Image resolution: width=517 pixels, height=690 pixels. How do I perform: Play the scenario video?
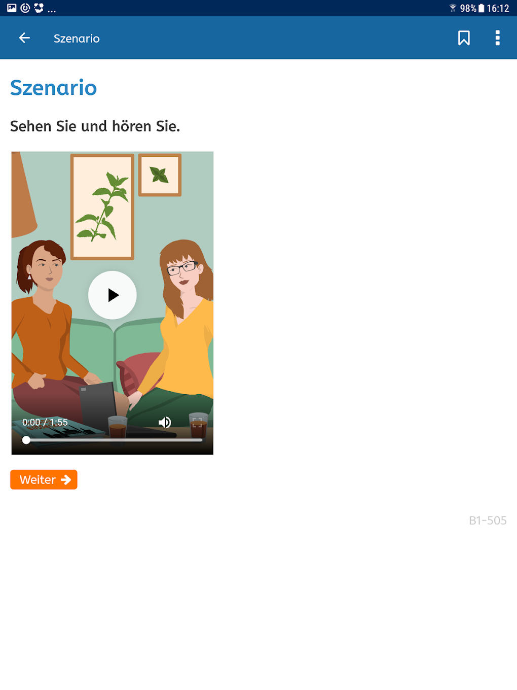(113, 295)
